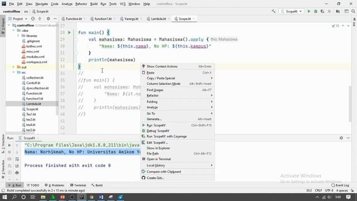Open Task View in taskbar
The height and width of the screenshot is (201, 357).
click(x=33, y=197)
